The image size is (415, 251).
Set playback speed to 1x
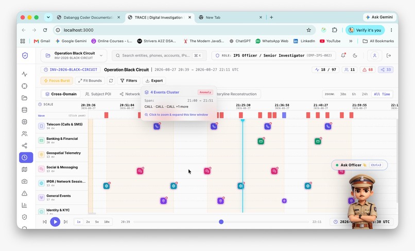(x=79, y=222)
